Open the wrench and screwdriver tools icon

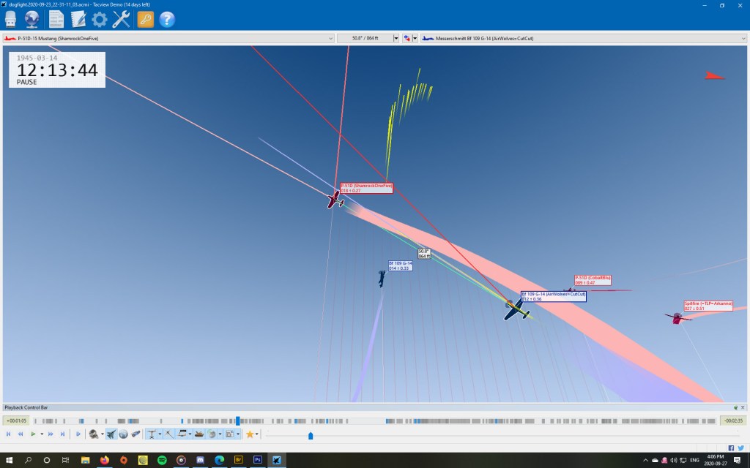click(122, 20)
